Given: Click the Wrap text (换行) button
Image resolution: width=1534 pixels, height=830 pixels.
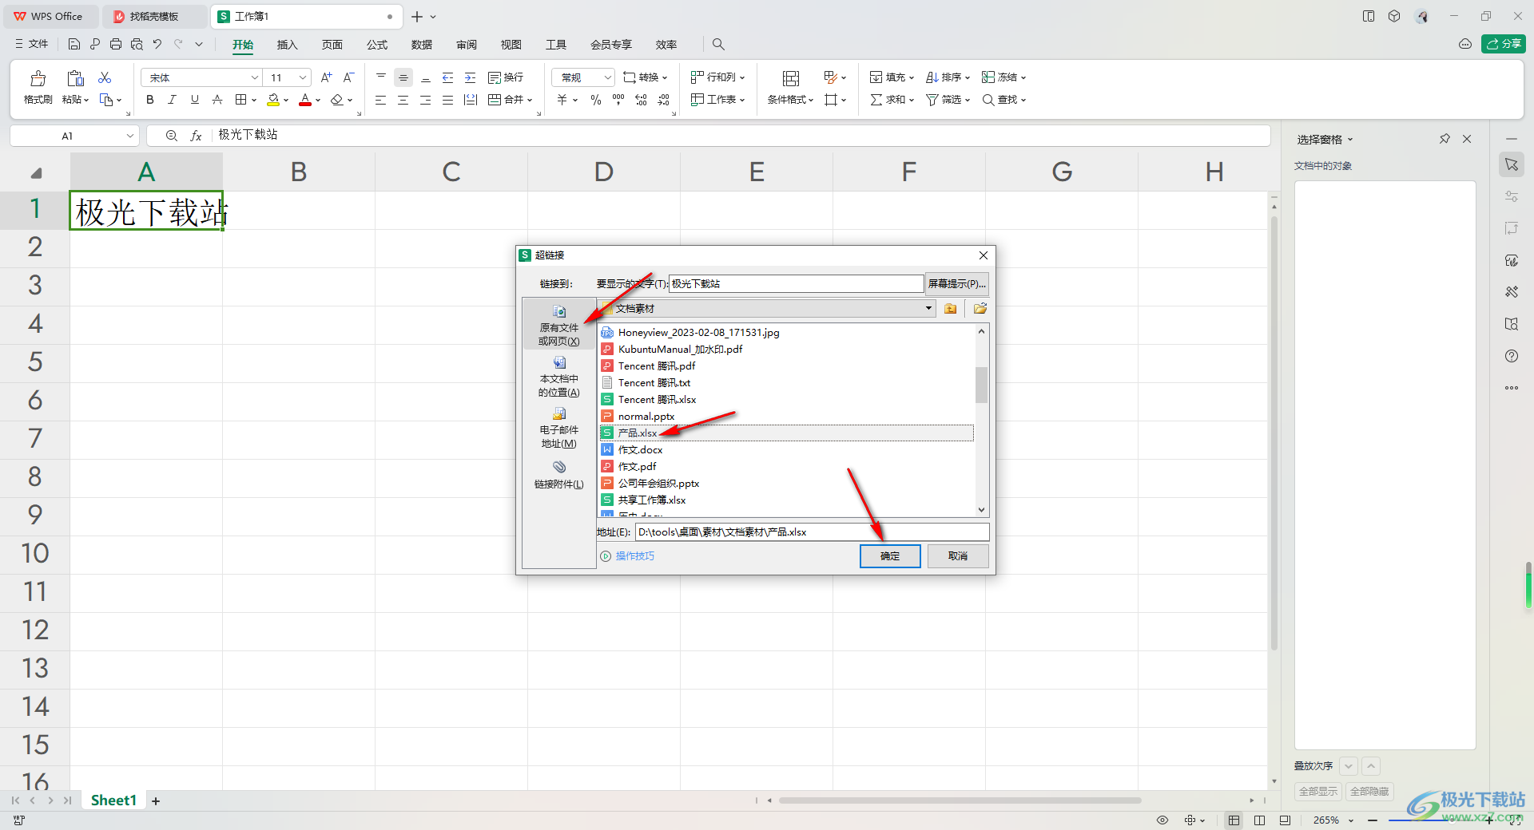Looking at the screenshot, I should pos(506,77).
